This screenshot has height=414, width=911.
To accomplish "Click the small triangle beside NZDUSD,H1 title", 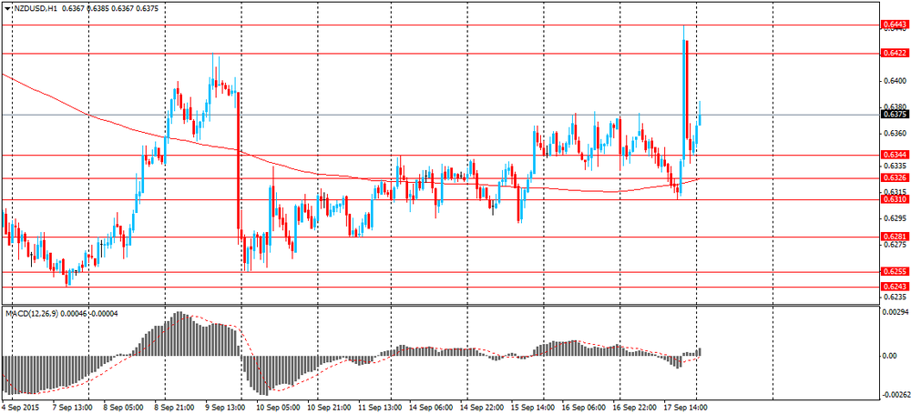I will [6, 9].
